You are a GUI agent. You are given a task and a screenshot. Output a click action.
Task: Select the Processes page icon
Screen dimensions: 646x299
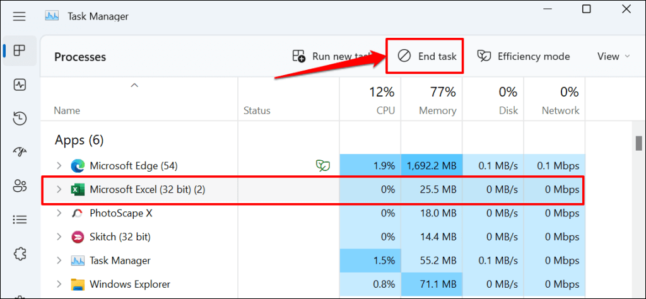pyautogui.click(x=20, y=50)
